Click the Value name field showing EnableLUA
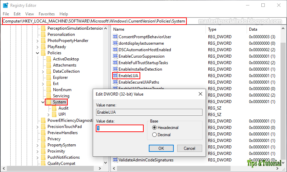Screen dimensions: 287x172 pos(149,112)
